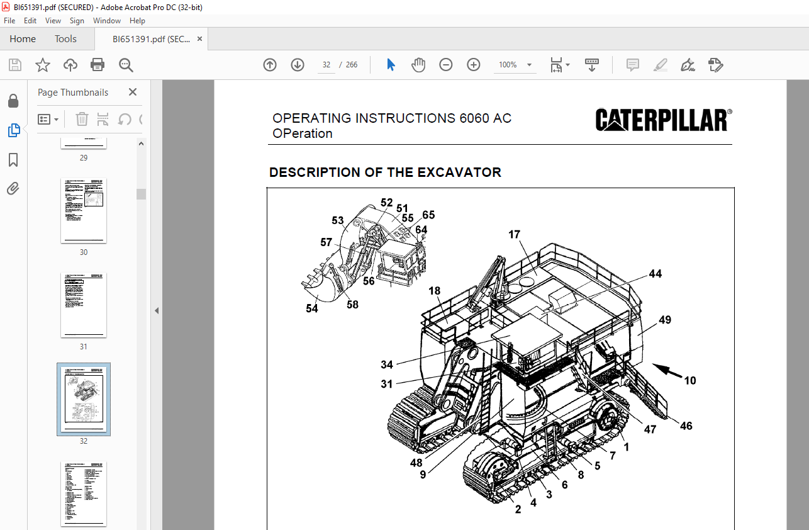The height and width of the screenshot is (530, 809).
Task: Open the View menu
Action: coord(53,21)
